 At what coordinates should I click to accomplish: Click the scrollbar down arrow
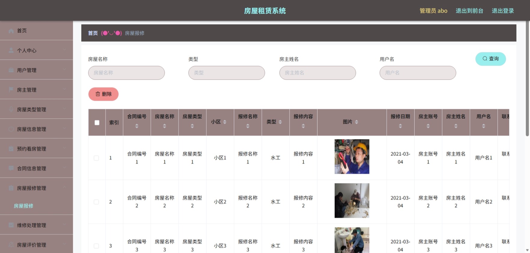coord(527,250)
